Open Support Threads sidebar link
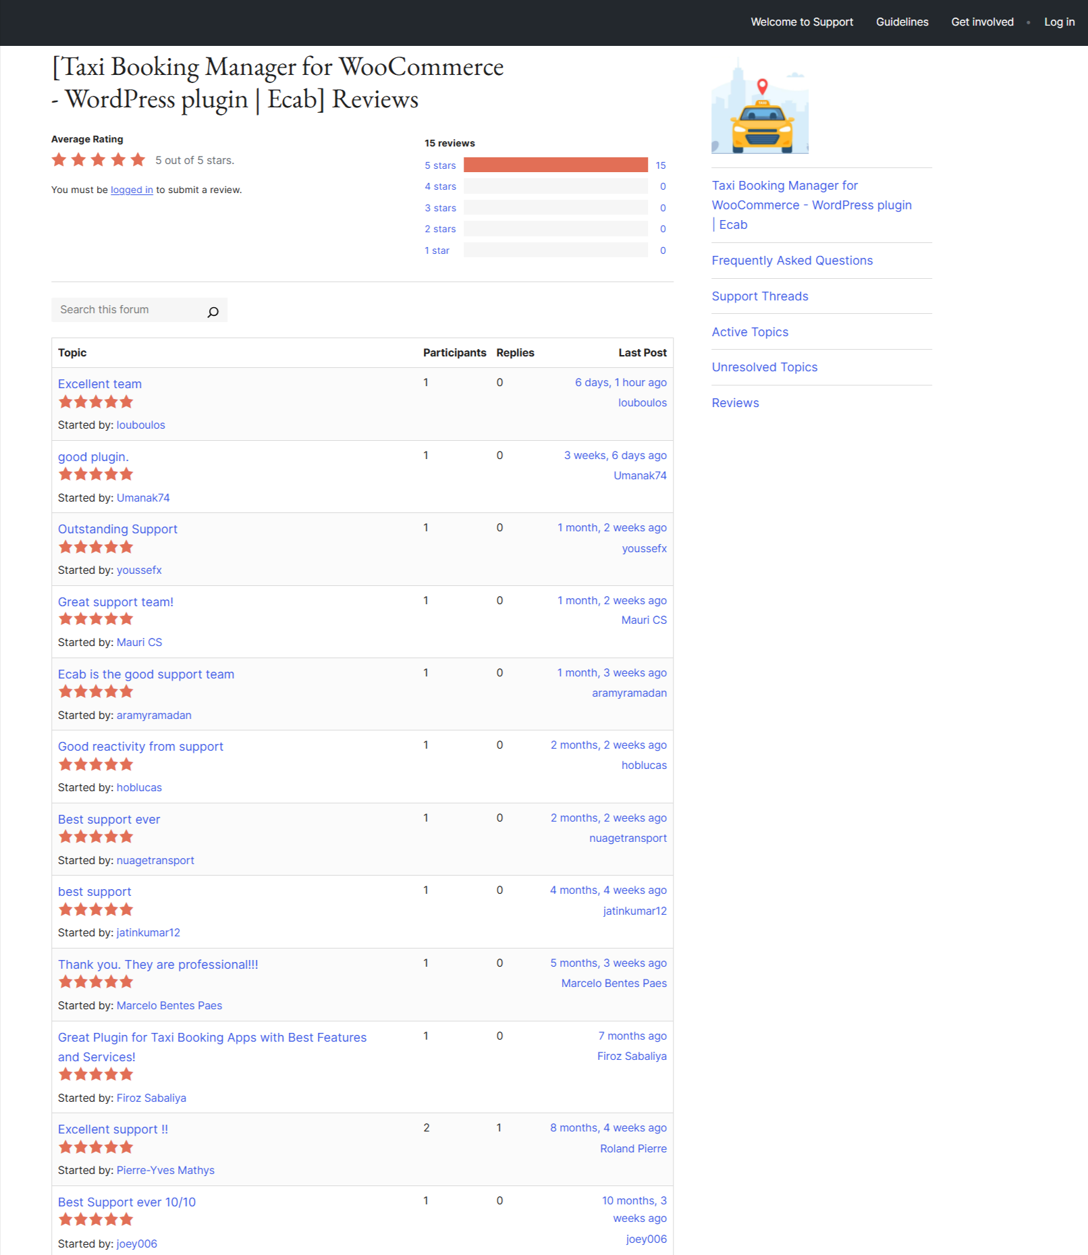 [759, 296]
